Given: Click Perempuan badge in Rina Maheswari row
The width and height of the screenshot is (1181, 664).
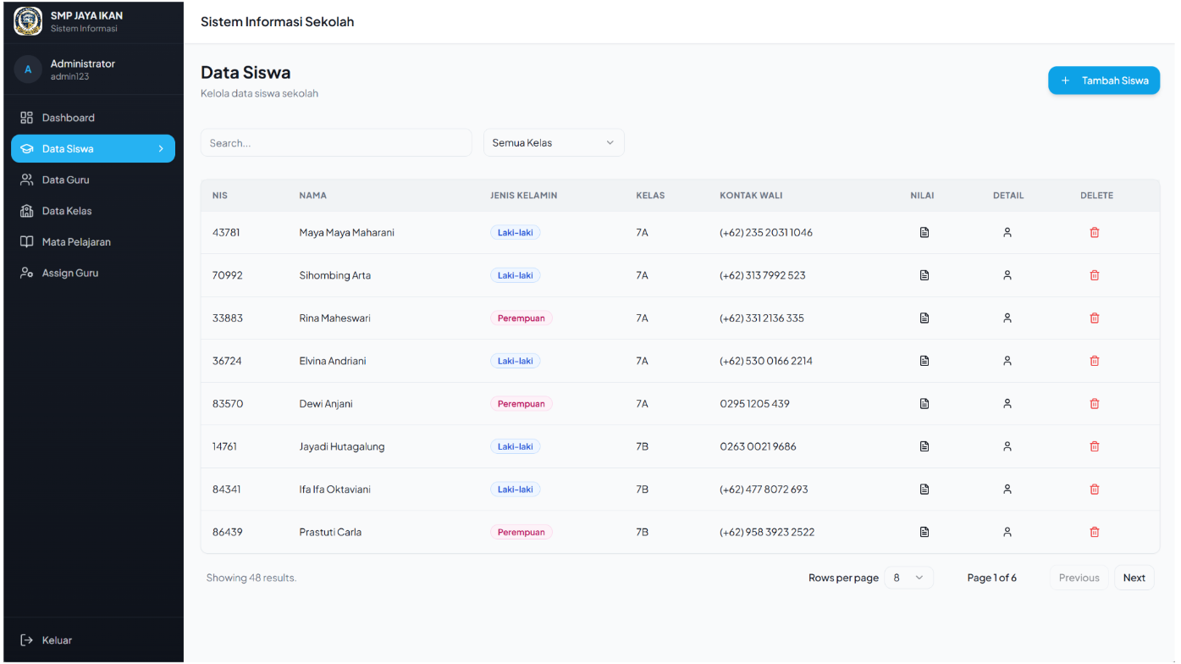Looking at the screenshot, I should [522, 318].
